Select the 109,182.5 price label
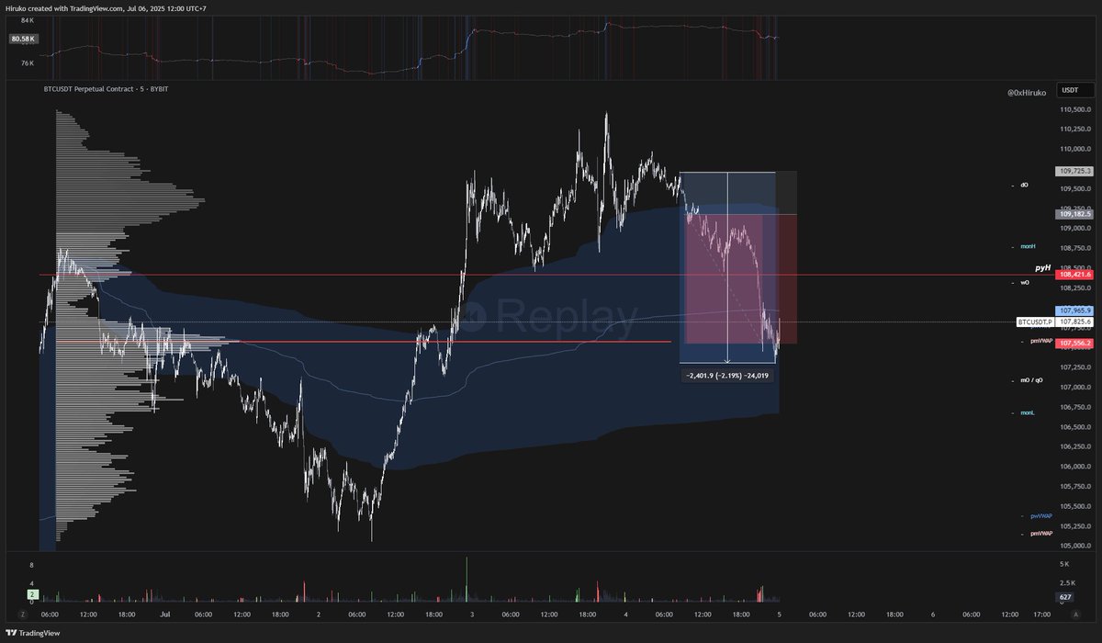This screenshot has height=643, width=1102. click(1075, 214)
